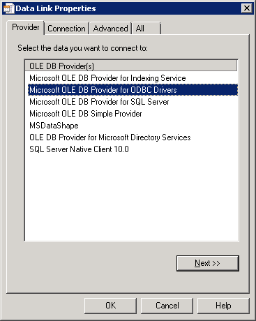Select Microsoft OLE DB Provider for ODBC Drivers
Image resolution: width=256 pixels, height=321 pixels.
pyautogui.click(x=133, y=90)
